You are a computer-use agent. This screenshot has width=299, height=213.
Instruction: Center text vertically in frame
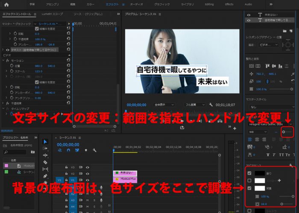point(252,66)
